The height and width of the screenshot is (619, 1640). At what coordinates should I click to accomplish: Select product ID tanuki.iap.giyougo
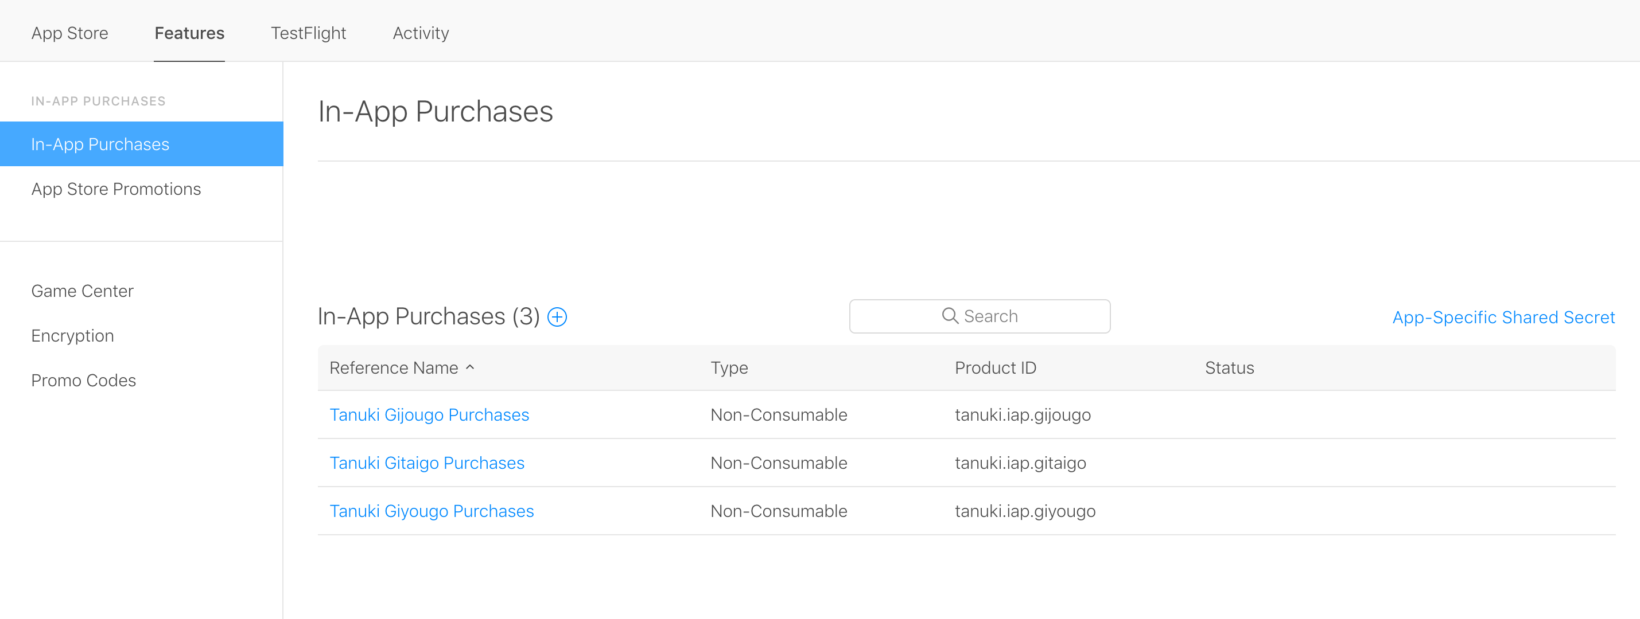tap(1025, 511)
